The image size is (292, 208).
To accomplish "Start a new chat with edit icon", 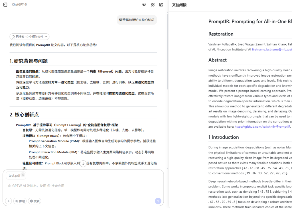I will (161, 5).
